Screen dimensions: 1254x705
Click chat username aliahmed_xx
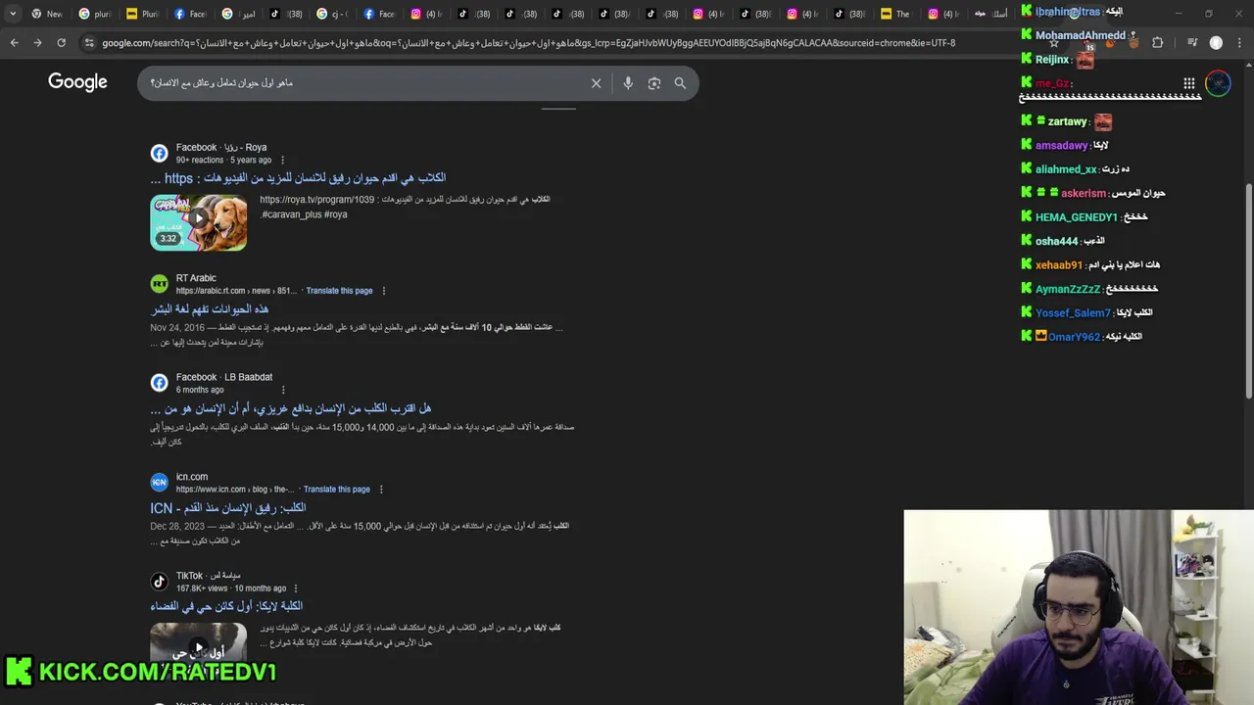pyautogui.click(x=1066, y=169)
